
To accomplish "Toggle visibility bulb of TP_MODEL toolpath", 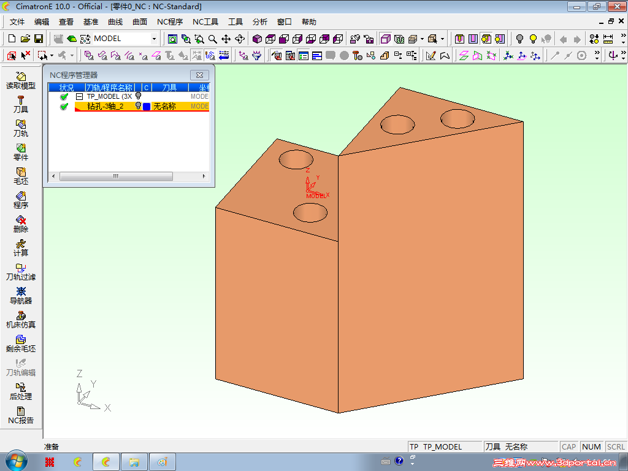I will pos(138,96).
